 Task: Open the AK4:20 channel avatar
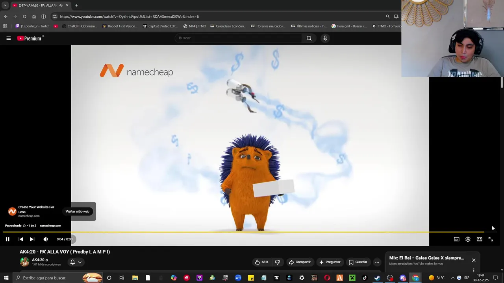coord(24,262)
